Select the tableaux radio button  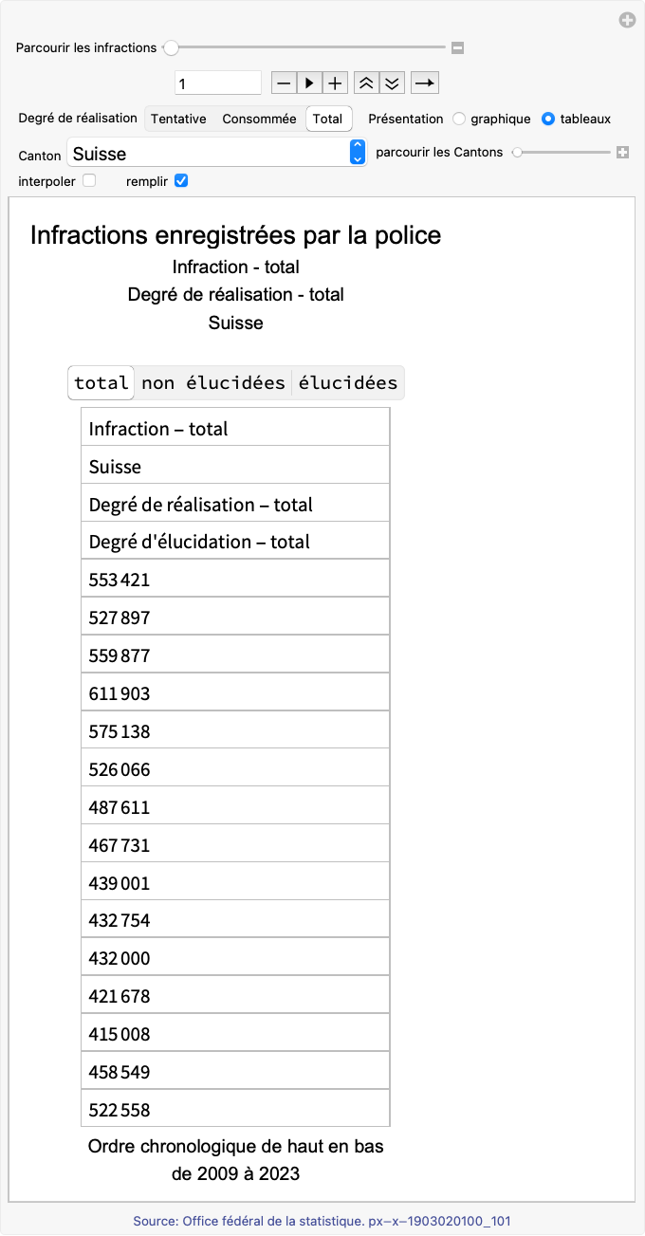pos(548,120)
